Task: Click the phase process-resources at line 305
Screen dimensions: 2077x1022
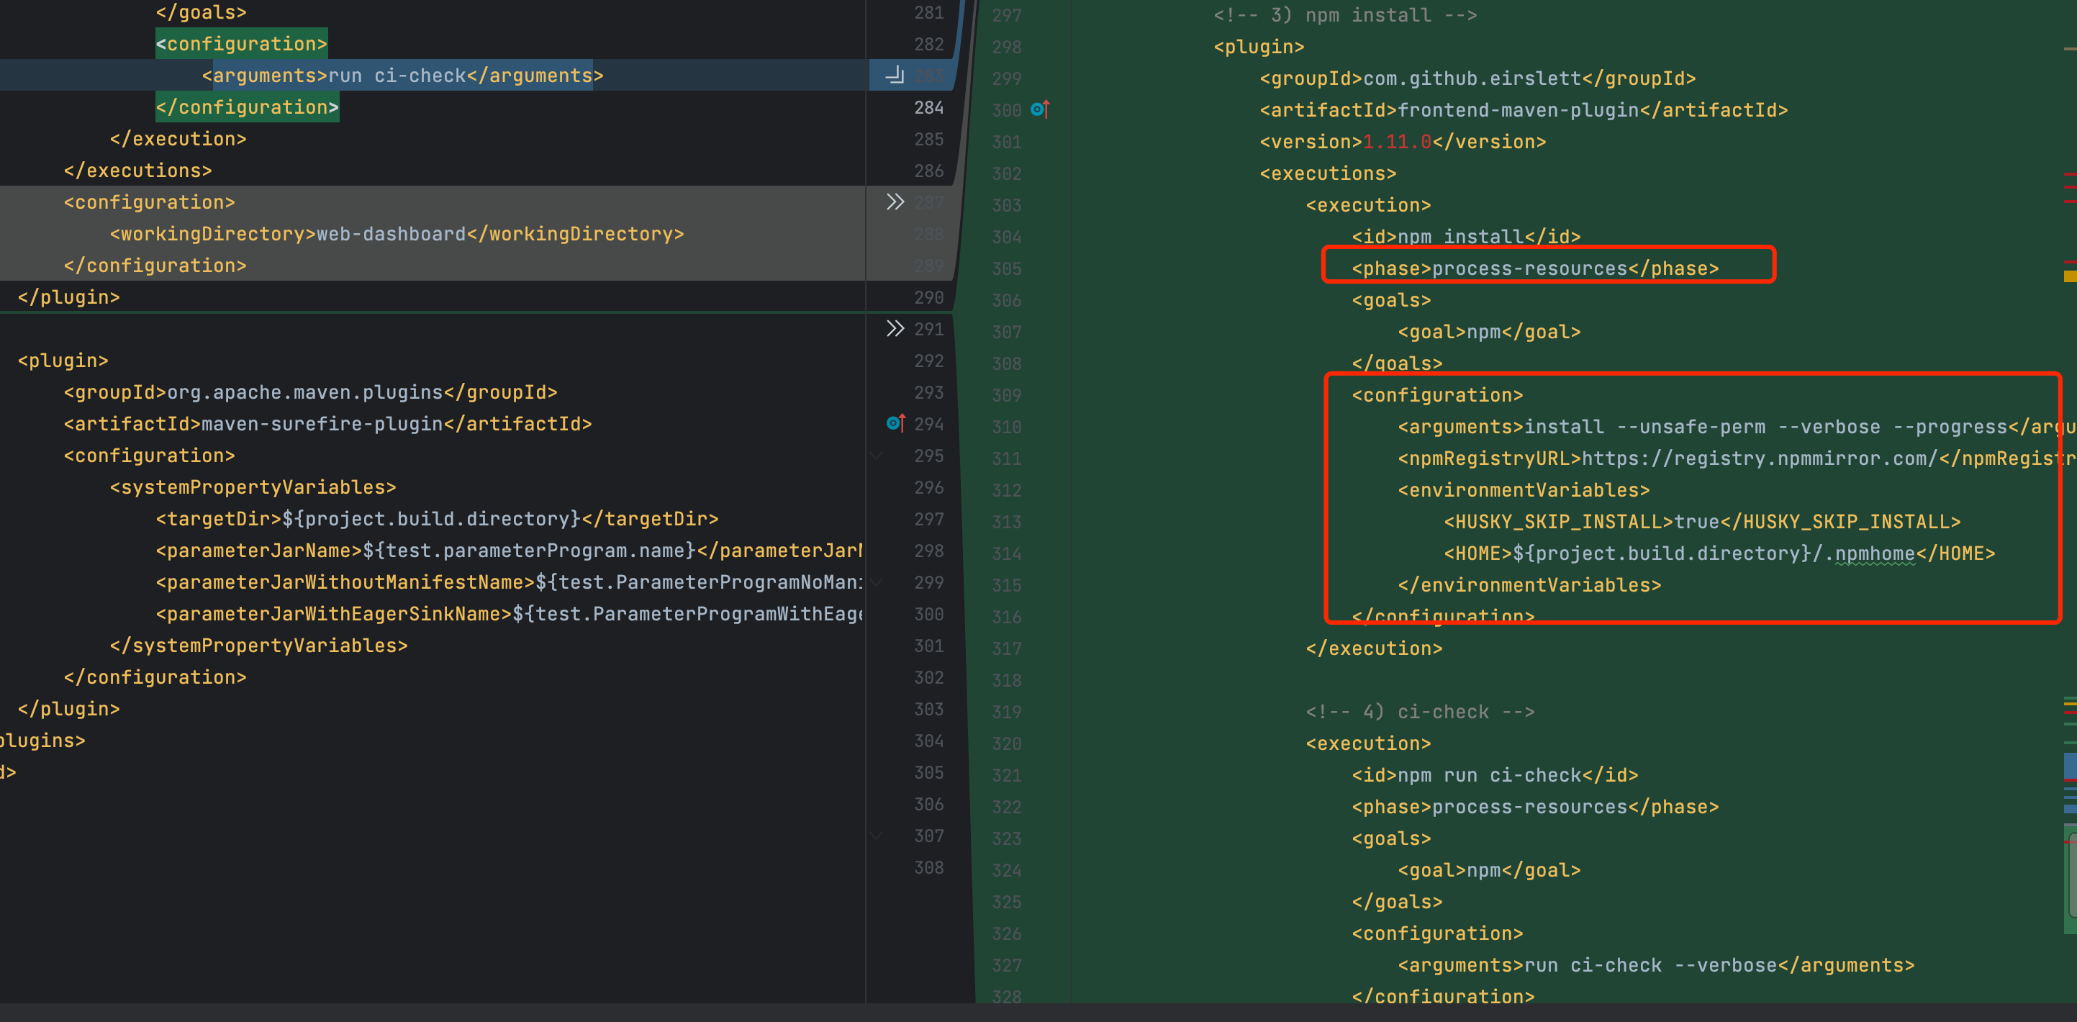Action: (x=1535, y=268)
